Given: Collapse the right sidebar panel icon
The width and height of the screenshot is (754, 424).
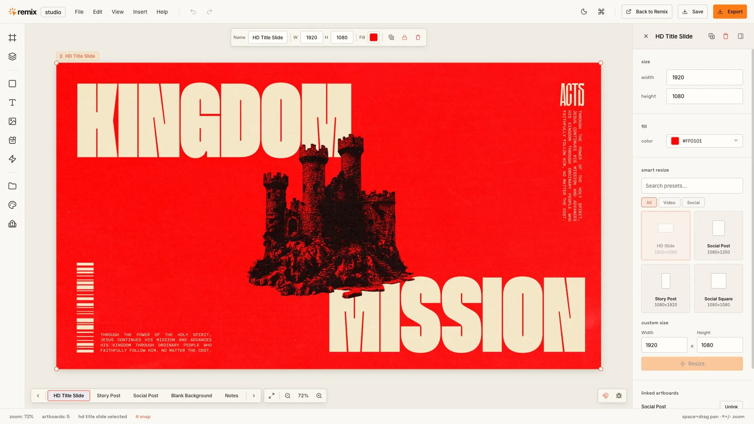Looking at the screenshot, I should pyautogui.click(x=741, y=36).
